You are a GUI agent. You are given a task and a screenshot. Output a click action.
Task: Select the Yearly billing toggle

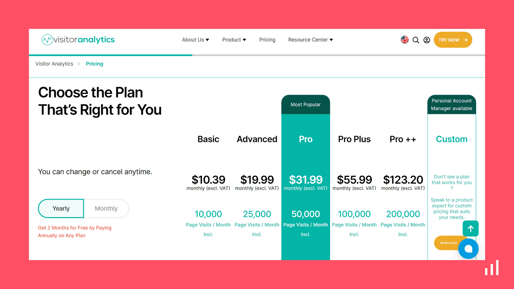[x=61, y=208]
